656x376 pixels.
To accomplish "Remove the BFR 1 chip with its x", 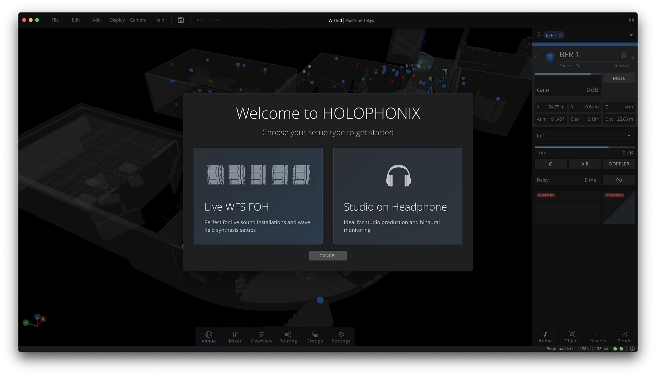I will point(561,35).
